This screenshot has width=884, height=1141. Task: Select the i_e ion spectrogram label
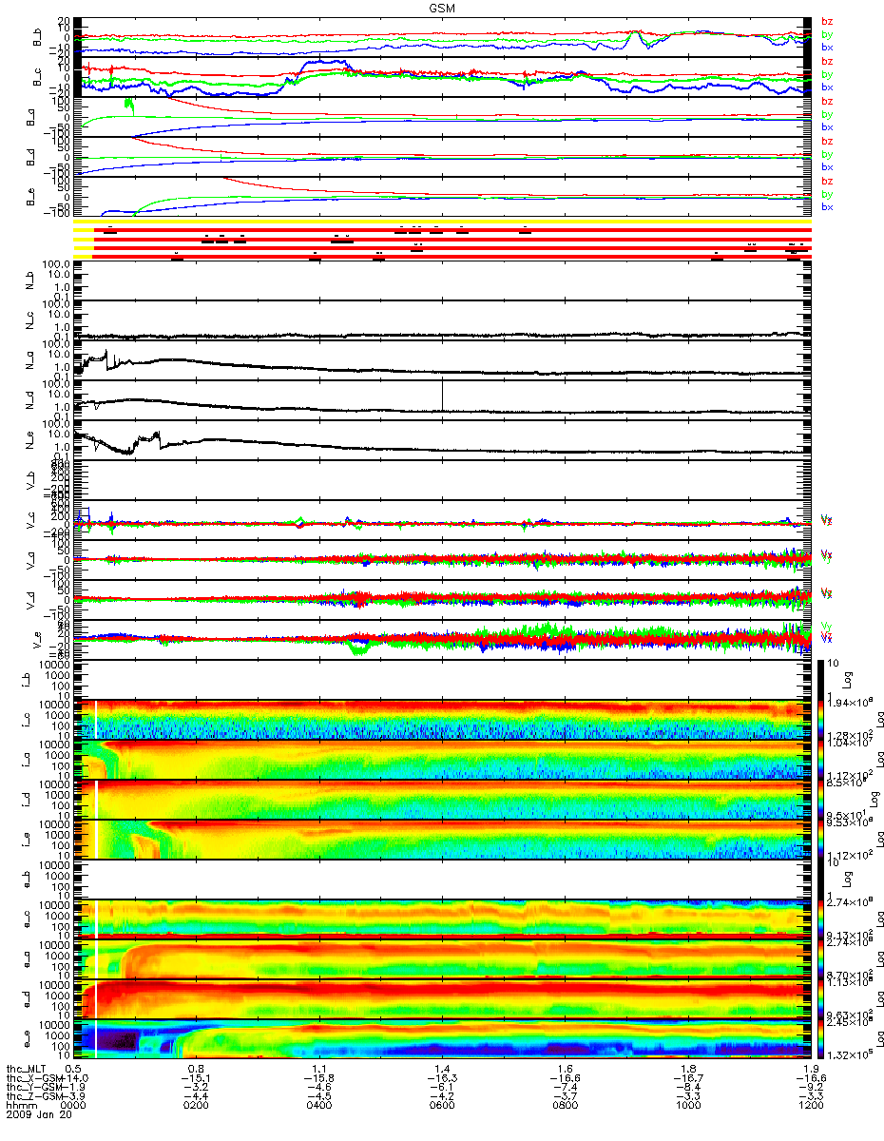click(26, 840)
